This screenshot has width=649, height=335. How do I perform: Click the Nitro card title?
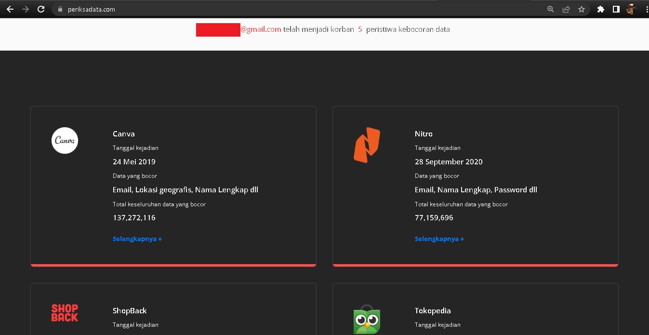424,134
